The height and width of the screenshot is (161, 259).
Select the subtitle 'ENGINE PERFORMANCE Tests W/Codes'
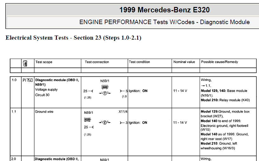(137, 22)
